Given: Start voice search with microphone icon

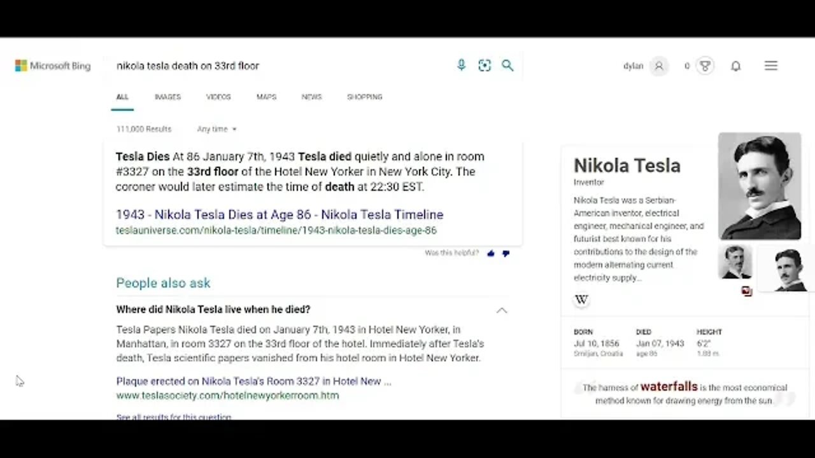Looking at the screenshot, I should [x=462, y=65].
